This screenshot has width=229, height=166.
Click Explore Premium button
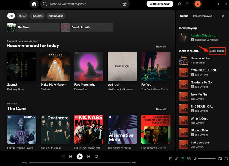pyautogui.click(x=160, y=4)
